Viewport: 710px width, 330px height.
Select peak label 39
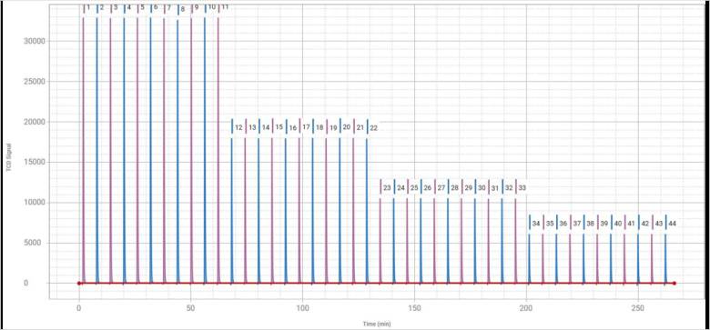(x=604, y=224)
